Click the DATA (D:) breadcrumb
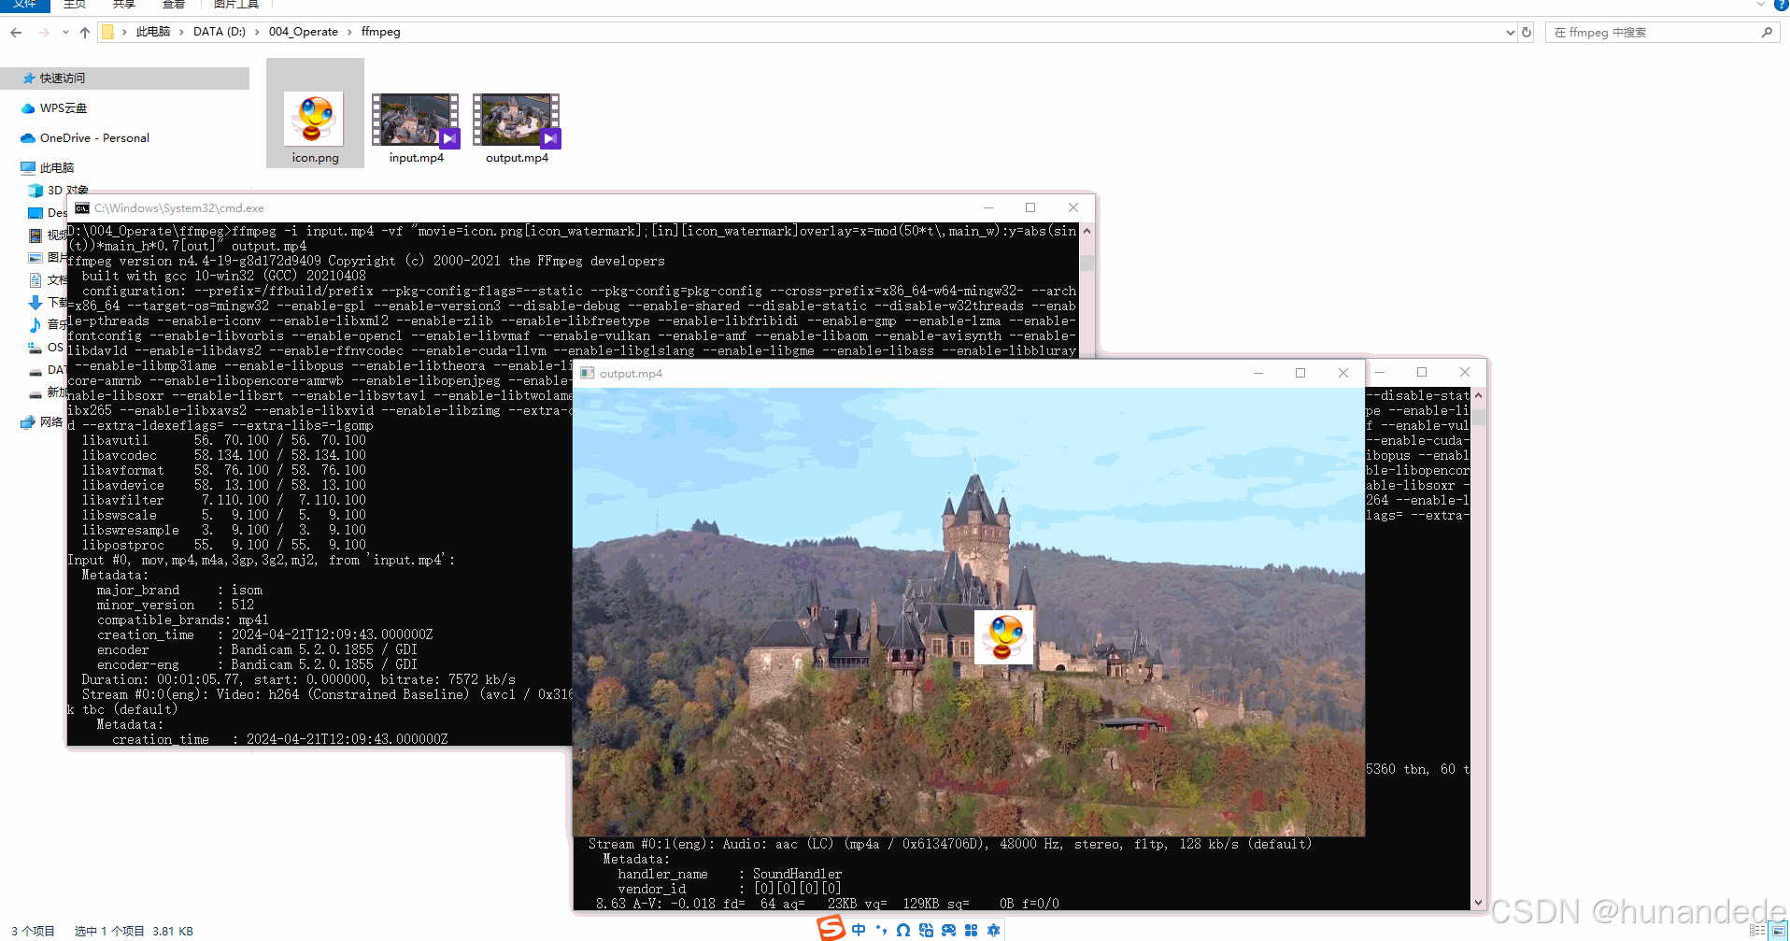Image resolution: width=1790 pixels, height=941 pixels. tap(220, 31)
